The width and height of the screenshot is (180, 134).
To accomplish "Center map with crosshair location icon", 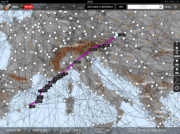I will [177, 88].
